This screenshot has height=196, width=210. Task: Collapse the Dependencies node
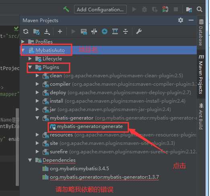[x=30, y=160]
